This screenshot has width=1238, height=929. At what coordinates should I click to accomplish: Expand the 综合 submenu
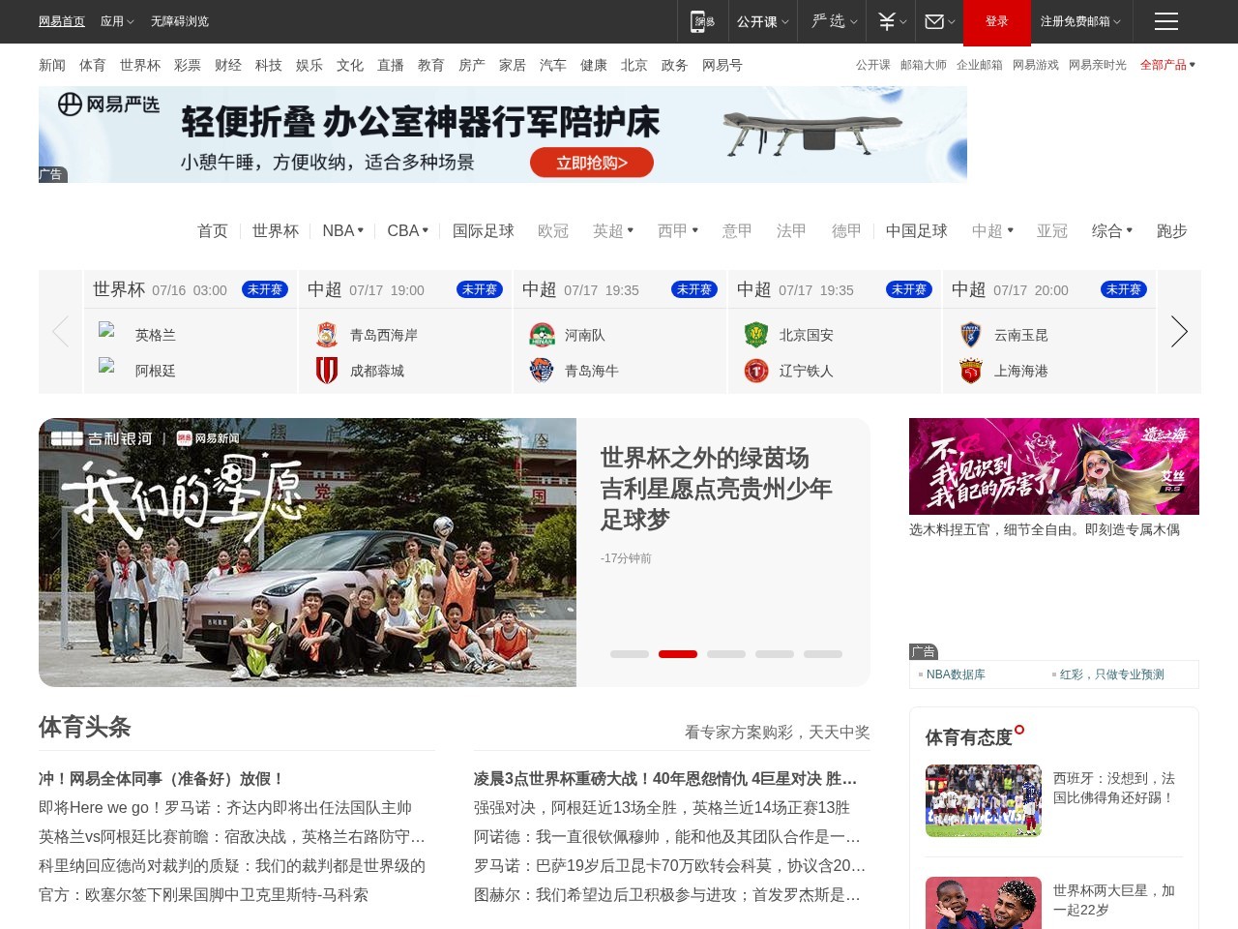pyautogui.click(x=1112, y=230)
